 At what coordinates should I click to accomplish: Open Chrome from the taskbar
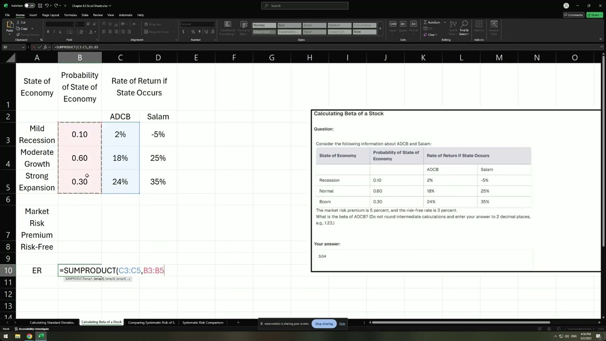(29, 336)
